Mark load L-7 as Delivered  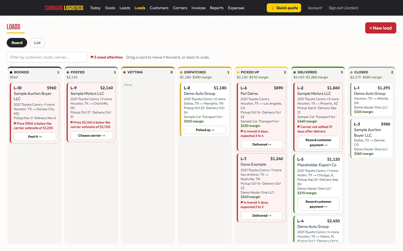point(262,216)
